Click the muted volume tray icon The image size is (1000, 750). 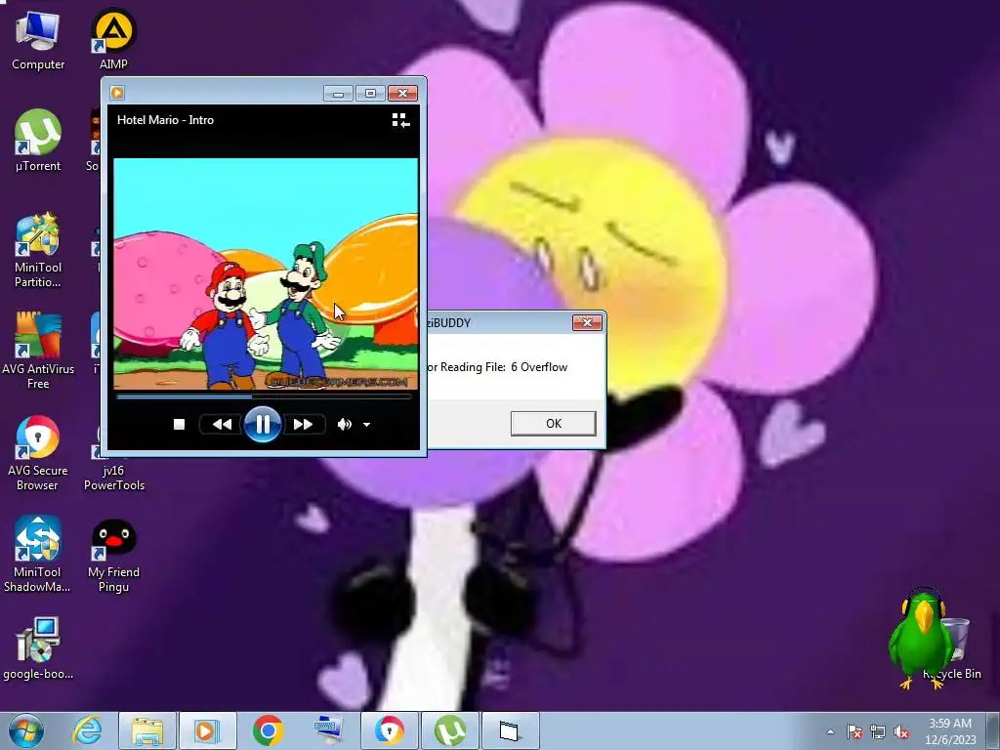tap(901, 731)
